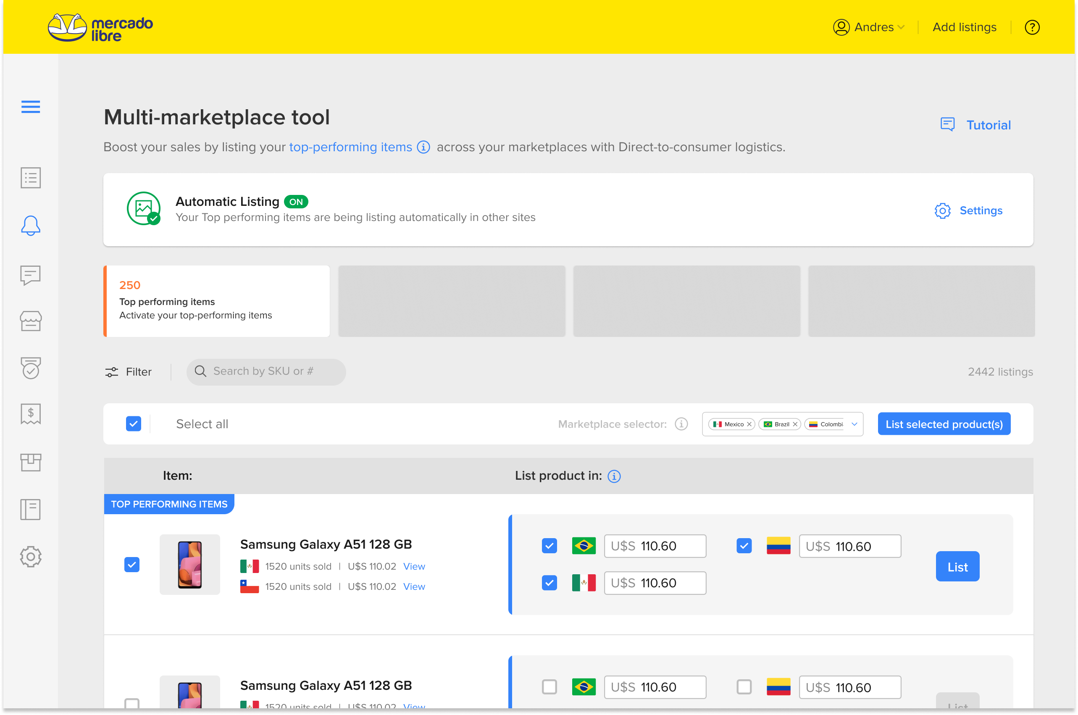Open the book layout sidebar icon

pyautogui.click(x=31, y=509)
